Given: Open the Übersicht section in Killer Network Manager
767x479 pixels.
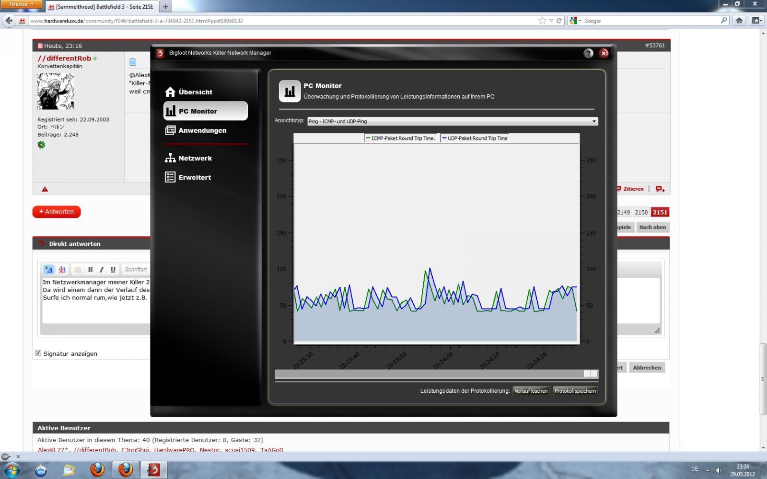Looking at the screenshot, I should pos(189,92).
